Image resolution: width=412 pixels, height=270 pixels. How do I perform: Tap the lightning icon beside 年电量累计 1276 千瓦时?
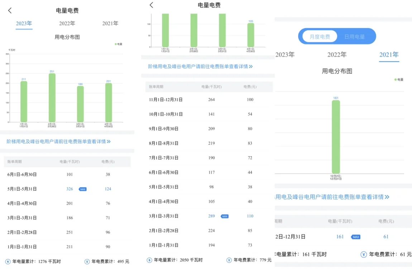pyautogui.click(x=8, y=262)
